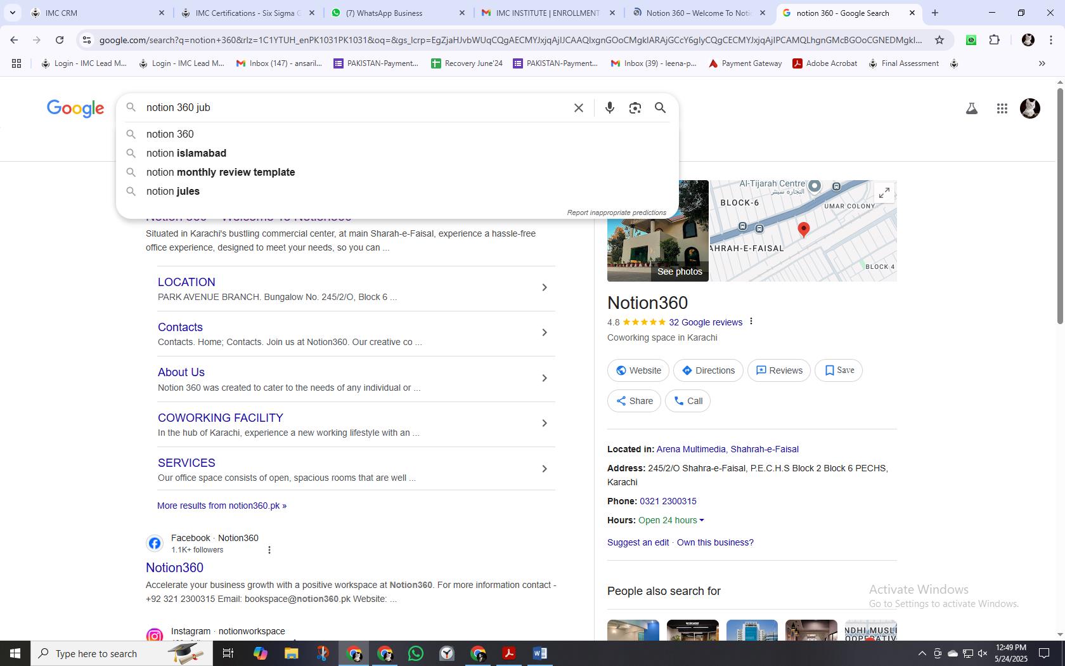The height and width of the screenshot is (666, 1065).
Task: Show hidden system tray icons
Action: coord(922,653)
